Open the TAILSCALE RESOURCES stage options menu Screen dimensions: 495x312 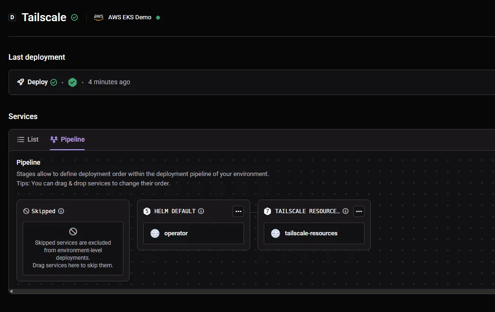(x=359, y=211)
